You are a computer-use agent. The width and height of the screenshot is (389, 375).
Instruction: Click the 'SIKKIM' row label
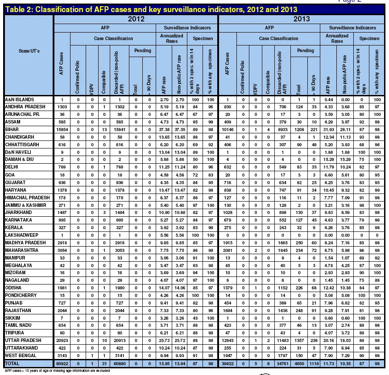(x=12, y=318)
